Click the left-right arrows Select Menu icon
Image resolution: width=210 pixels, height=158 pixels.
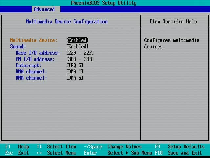(39, 153)
